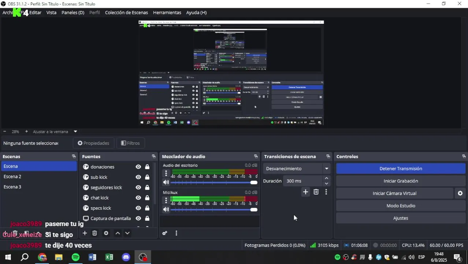
Task: Open the Escenas dock pop-out icon
Action: [x=74, y=157]
